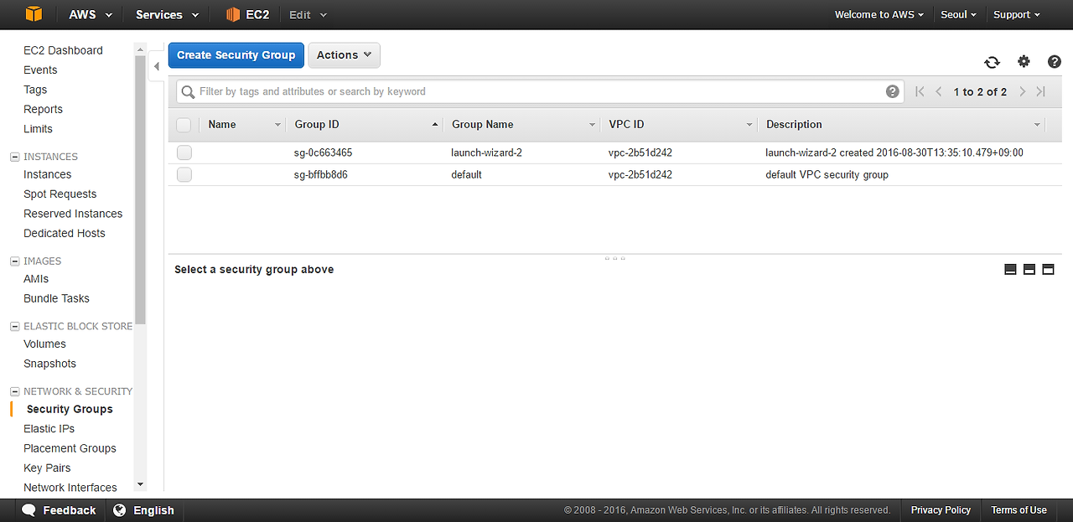
Task: Open the Privacy Policy link
Action: 941,510
